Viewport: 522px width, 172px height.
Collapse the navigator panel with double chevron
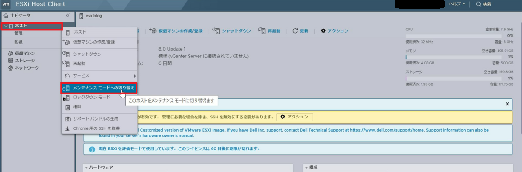68,16
